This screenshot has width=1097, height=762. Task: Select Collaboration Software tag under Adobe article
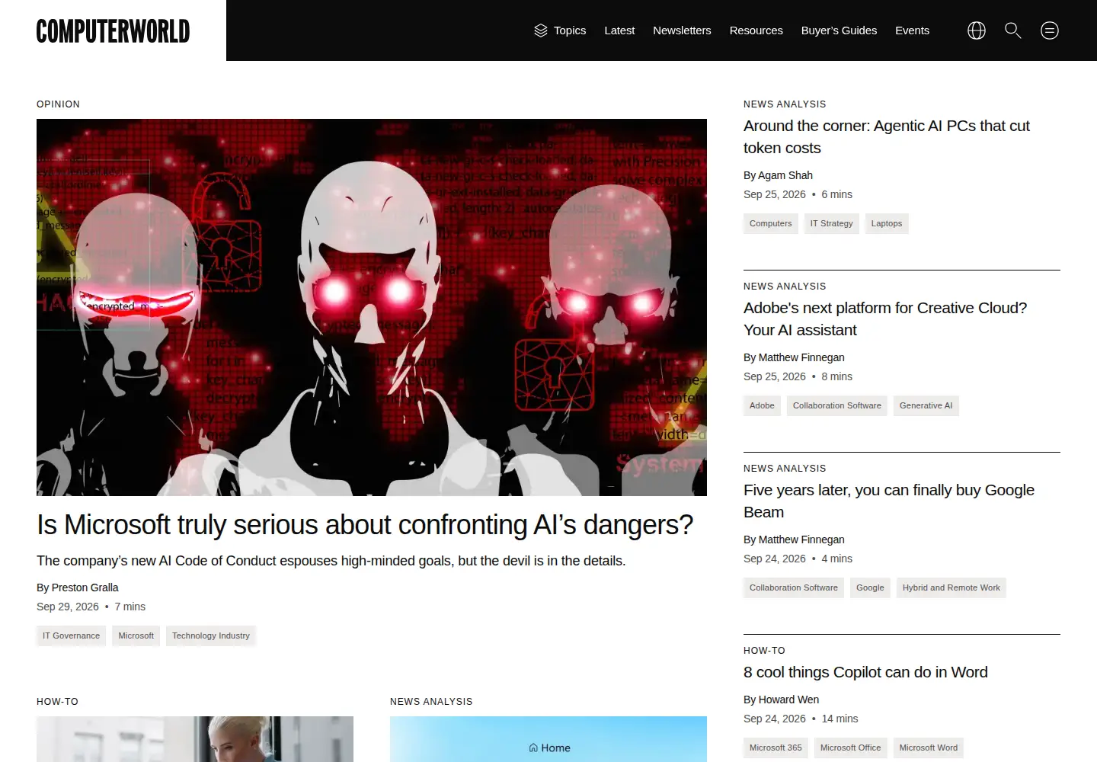point(836,405)
